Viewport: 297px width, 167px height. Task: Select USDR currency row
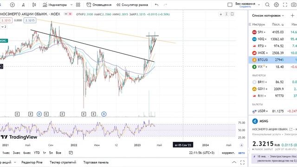coord(273,111)
